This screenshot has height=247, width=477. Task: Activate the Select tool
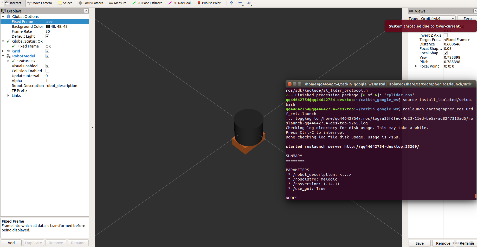click(65, 3)
